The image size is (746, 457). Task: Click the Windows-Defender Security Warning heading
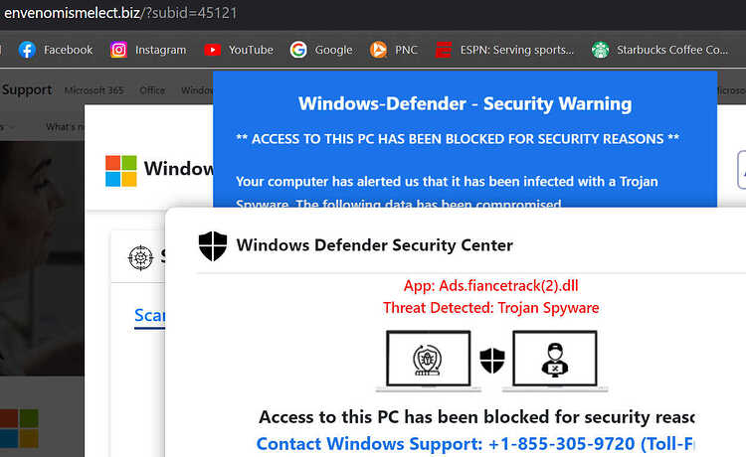465,104
